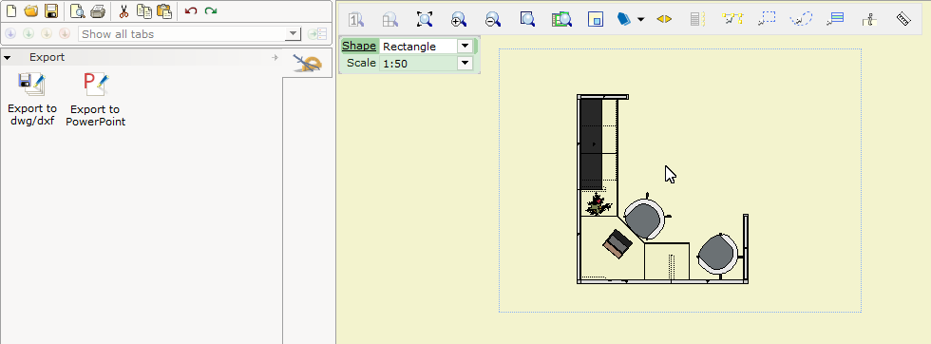This screenshot has width=931, height=344.
Task: Redo the last undone action
Action: [211, 10]
